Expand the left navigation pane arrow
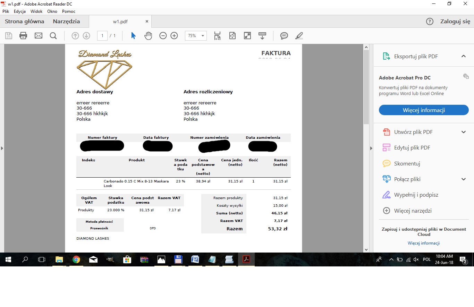Viewport: 474px width, 307px height. pos(2,148)
